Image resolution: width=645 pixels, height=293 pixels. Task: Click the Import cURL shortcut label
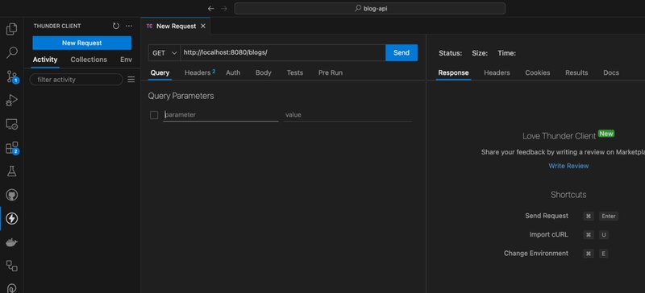549,235
